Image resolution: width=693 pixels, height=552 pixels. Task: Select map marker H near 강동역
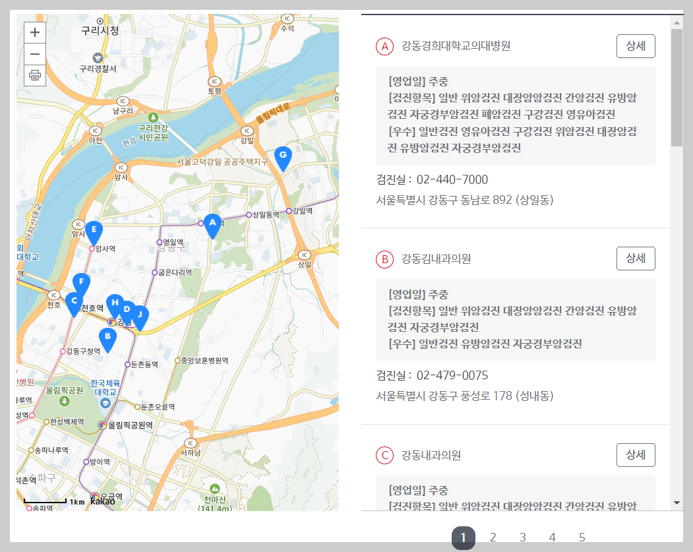tap(115, 304)
